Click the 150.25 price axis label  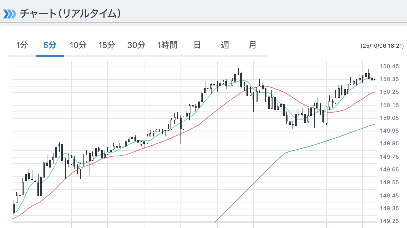coord(389,92)
